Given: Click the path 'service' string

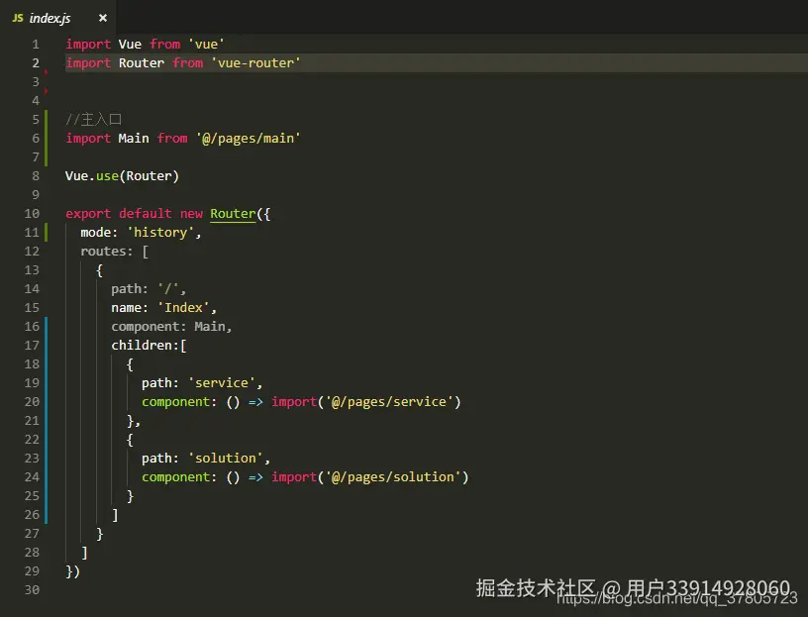Looking at the screenshot, I should (222, 383).
